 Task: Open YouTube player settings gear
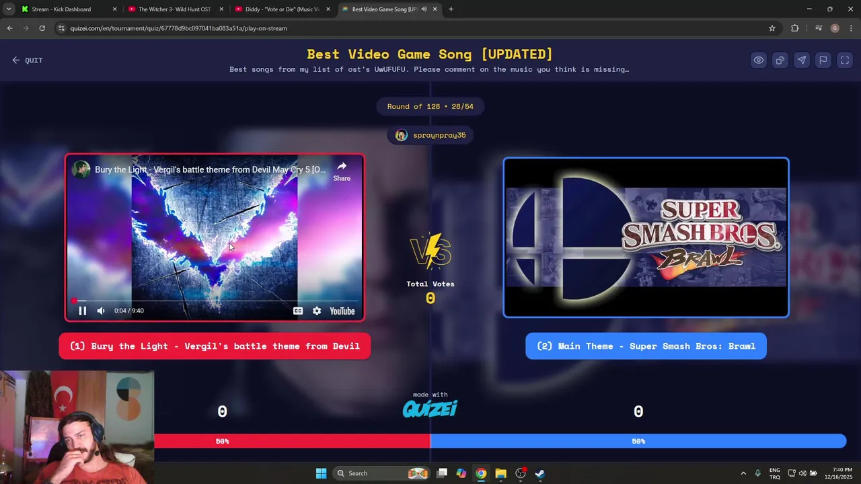point(317,311)
